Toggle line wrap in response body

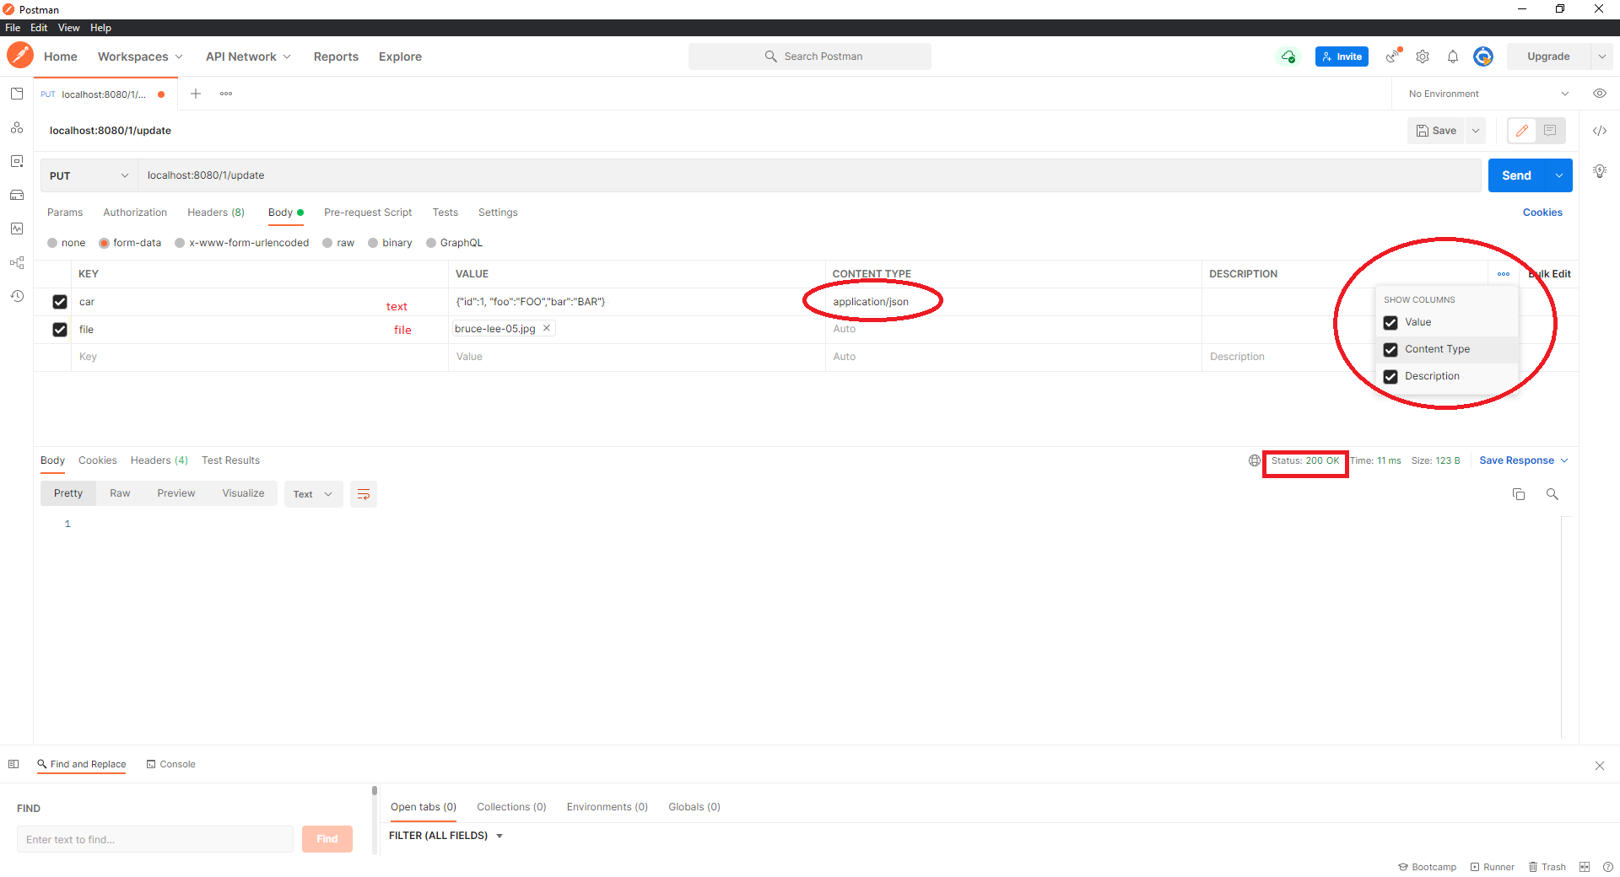(364, 494)
